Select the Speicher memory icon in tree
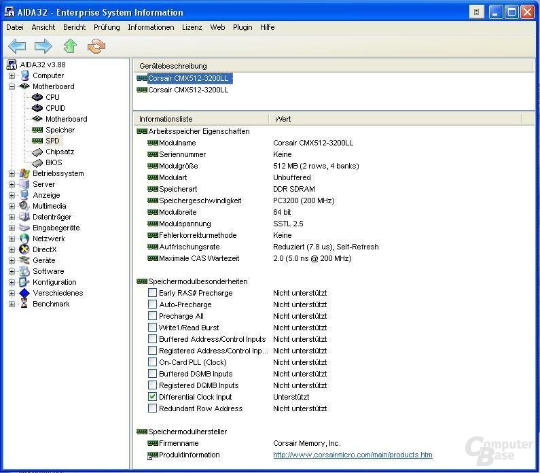Viewport: 540px width, 473px height. (37, 130)
